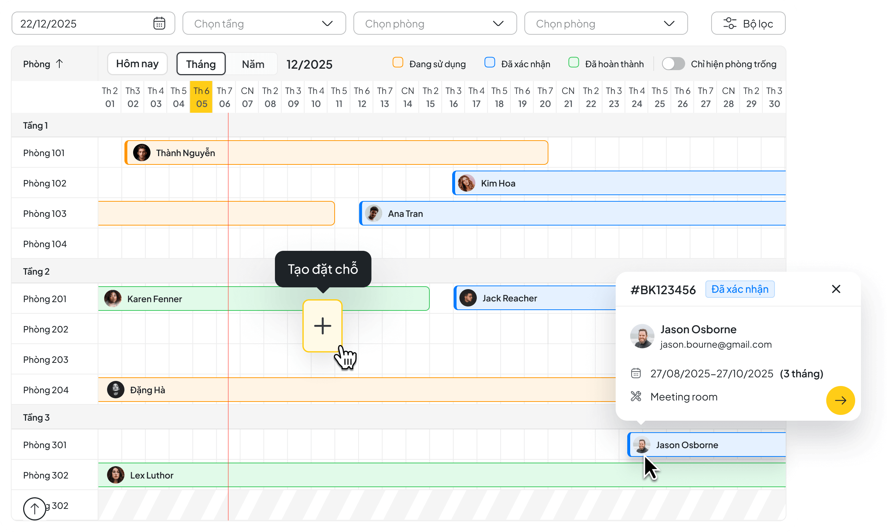
Task: Click the scroll-to-top arrow button
Action: (34, 509)
